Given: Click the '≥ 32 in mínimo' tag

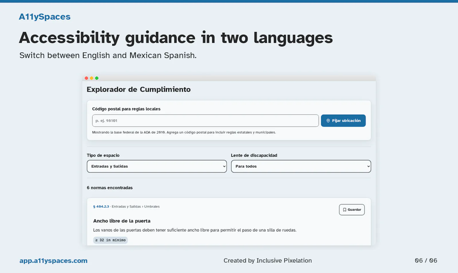Looking at the screenshot, I should pyautogui.click(x=110, y=240).
